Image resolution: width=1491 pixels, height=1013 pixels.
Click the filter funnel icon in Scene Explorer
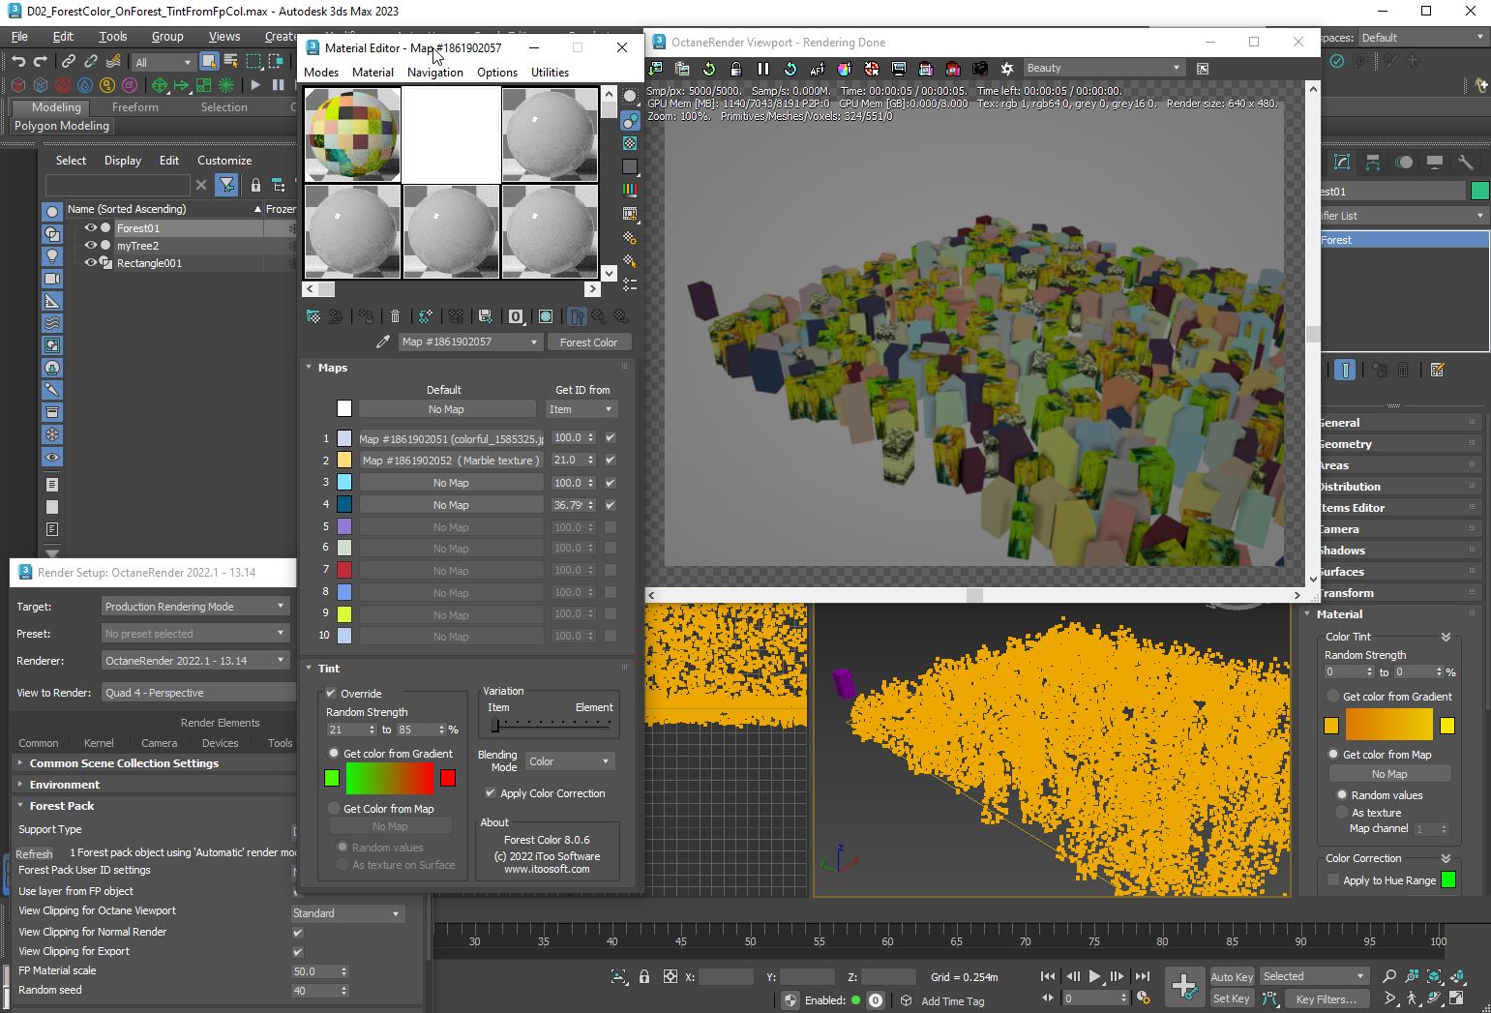[226, 185]
